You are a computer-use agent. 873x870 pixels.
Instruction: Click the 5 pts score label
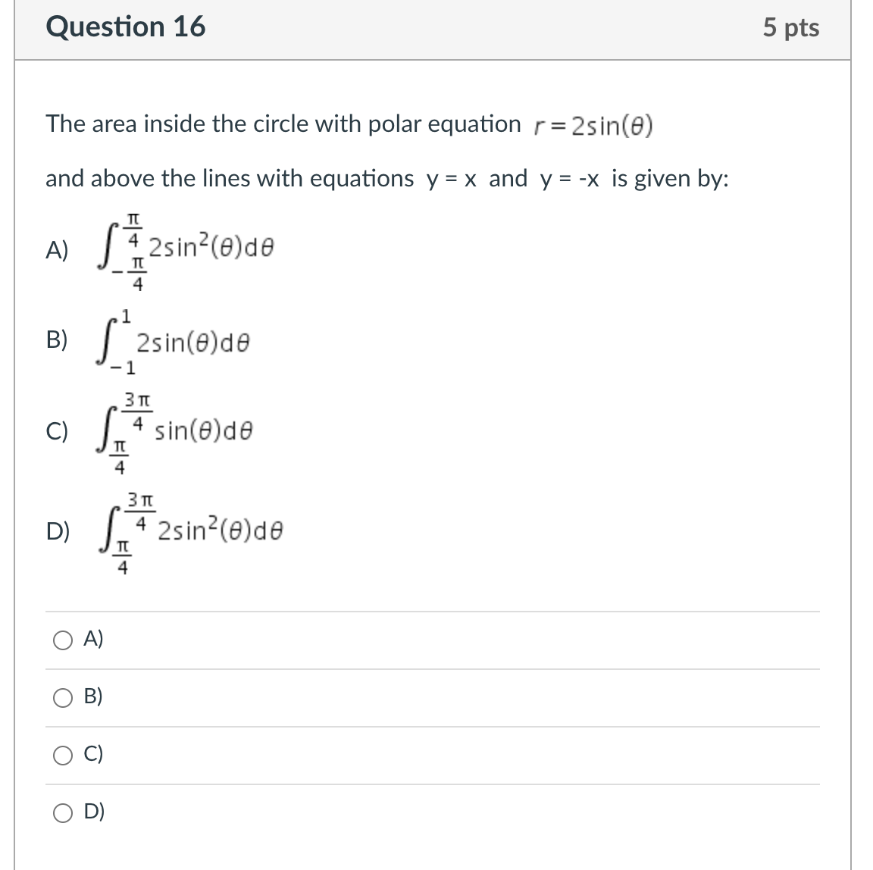pyautogui.click(x=790, y=27)
